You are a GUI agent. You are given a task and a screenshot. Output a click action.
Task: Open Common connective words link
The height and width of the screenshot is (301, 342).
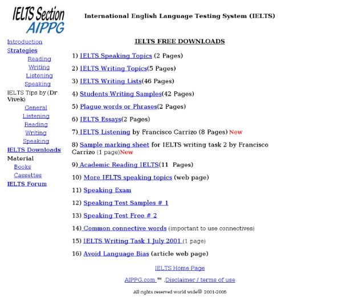coord(124,229)
